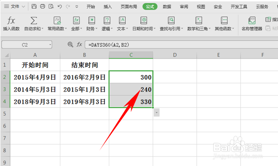Image resolution: width=278 pixels, height=166 pixels.
Task: Open 查找与引用 functions dropdown
Action: [x=171, y=23]
